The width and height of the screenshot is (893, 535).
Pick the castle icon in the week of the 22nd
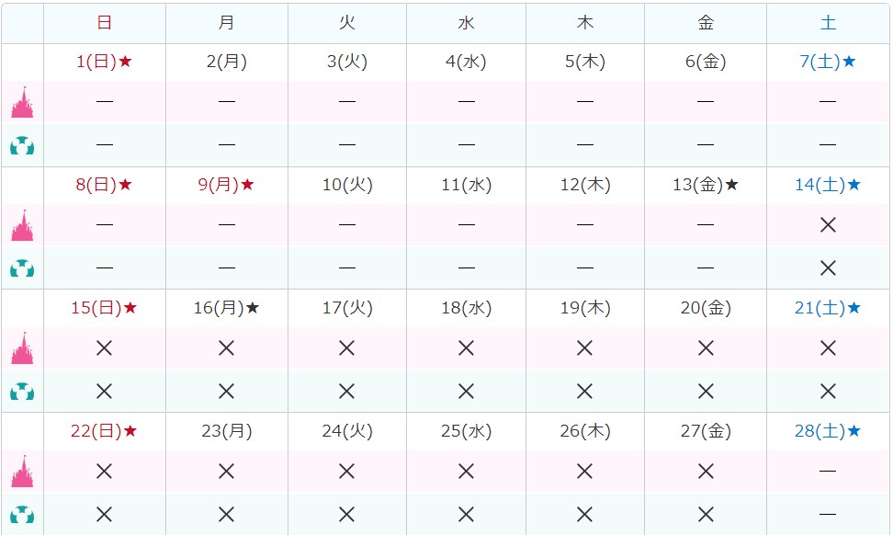coord(22,472)
